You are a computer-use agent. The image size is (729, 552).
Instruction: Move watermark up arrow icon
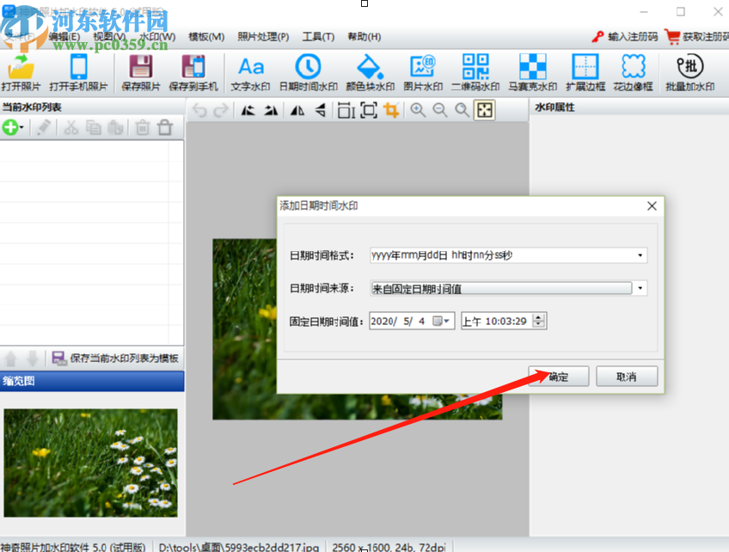coord(10,359)
